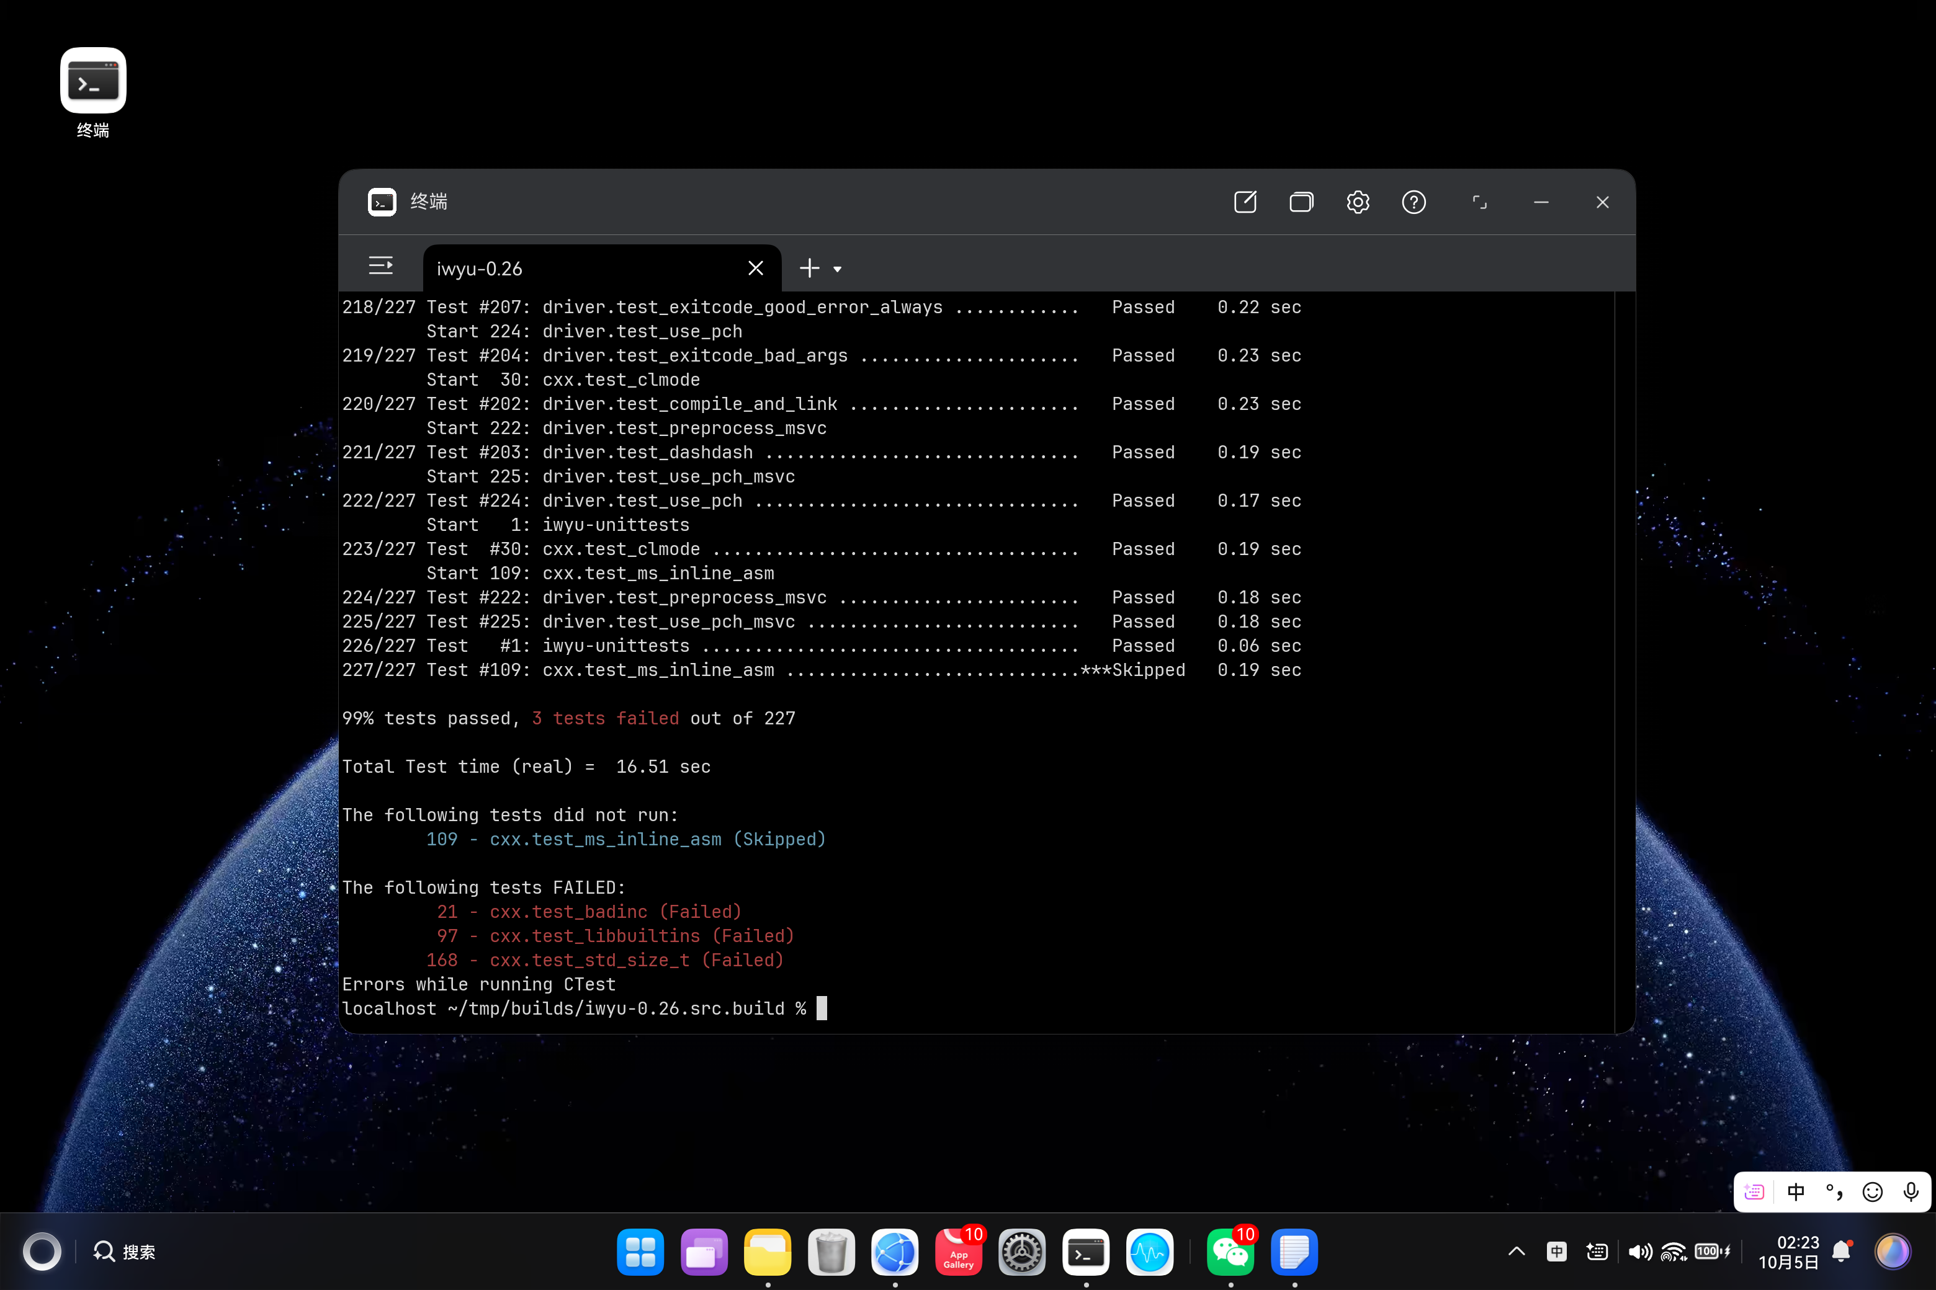Image resolution: width=1936 pixels, height=1290 pixels.
Task: Open emoji picker on IME floating bar
Action: [x=1873, y=1191]
